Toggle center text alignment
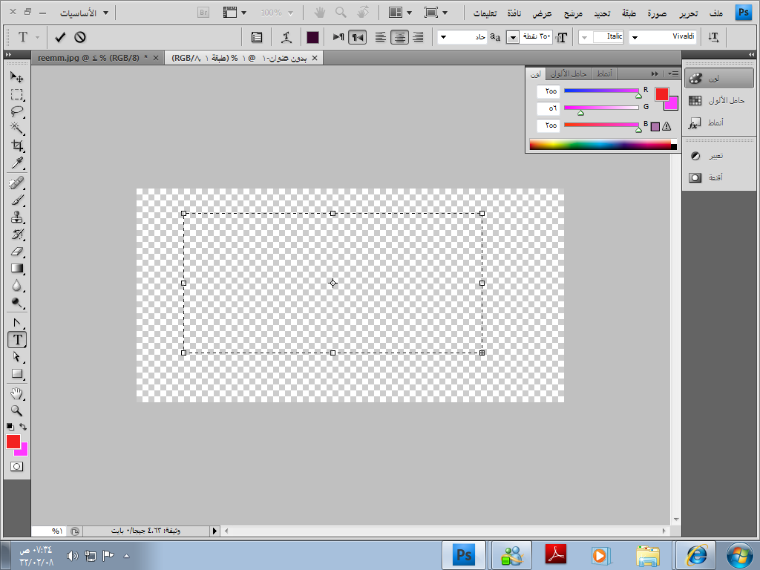The image size is (760, 570). 399,37
